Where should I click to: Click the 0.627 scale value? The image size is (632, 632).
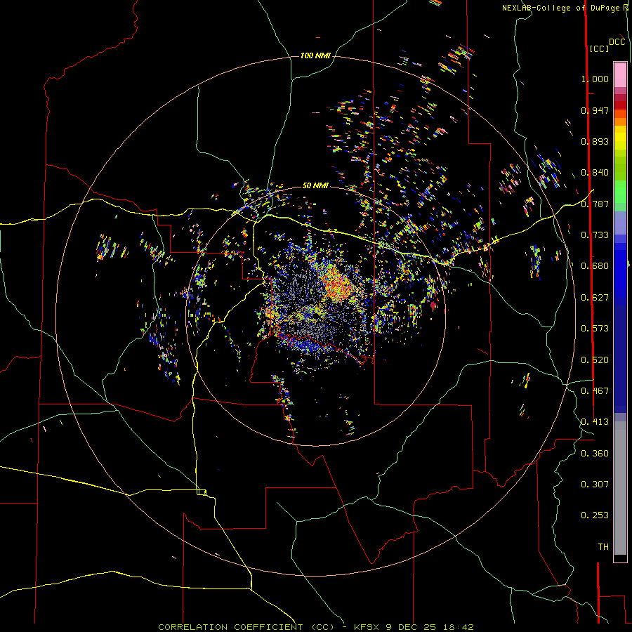[x=595, y=298]
